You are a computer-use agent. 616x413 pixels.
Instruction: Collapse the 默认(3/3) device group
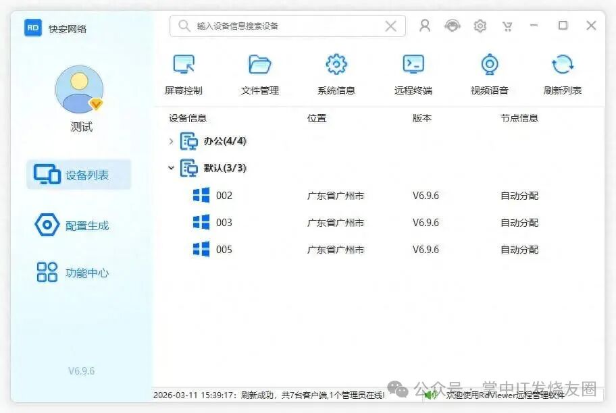point(172,168)
